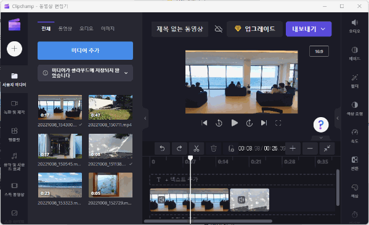369x225 pixels.
Task: Click the timeline vertical scrollbar
Action: 338,187
